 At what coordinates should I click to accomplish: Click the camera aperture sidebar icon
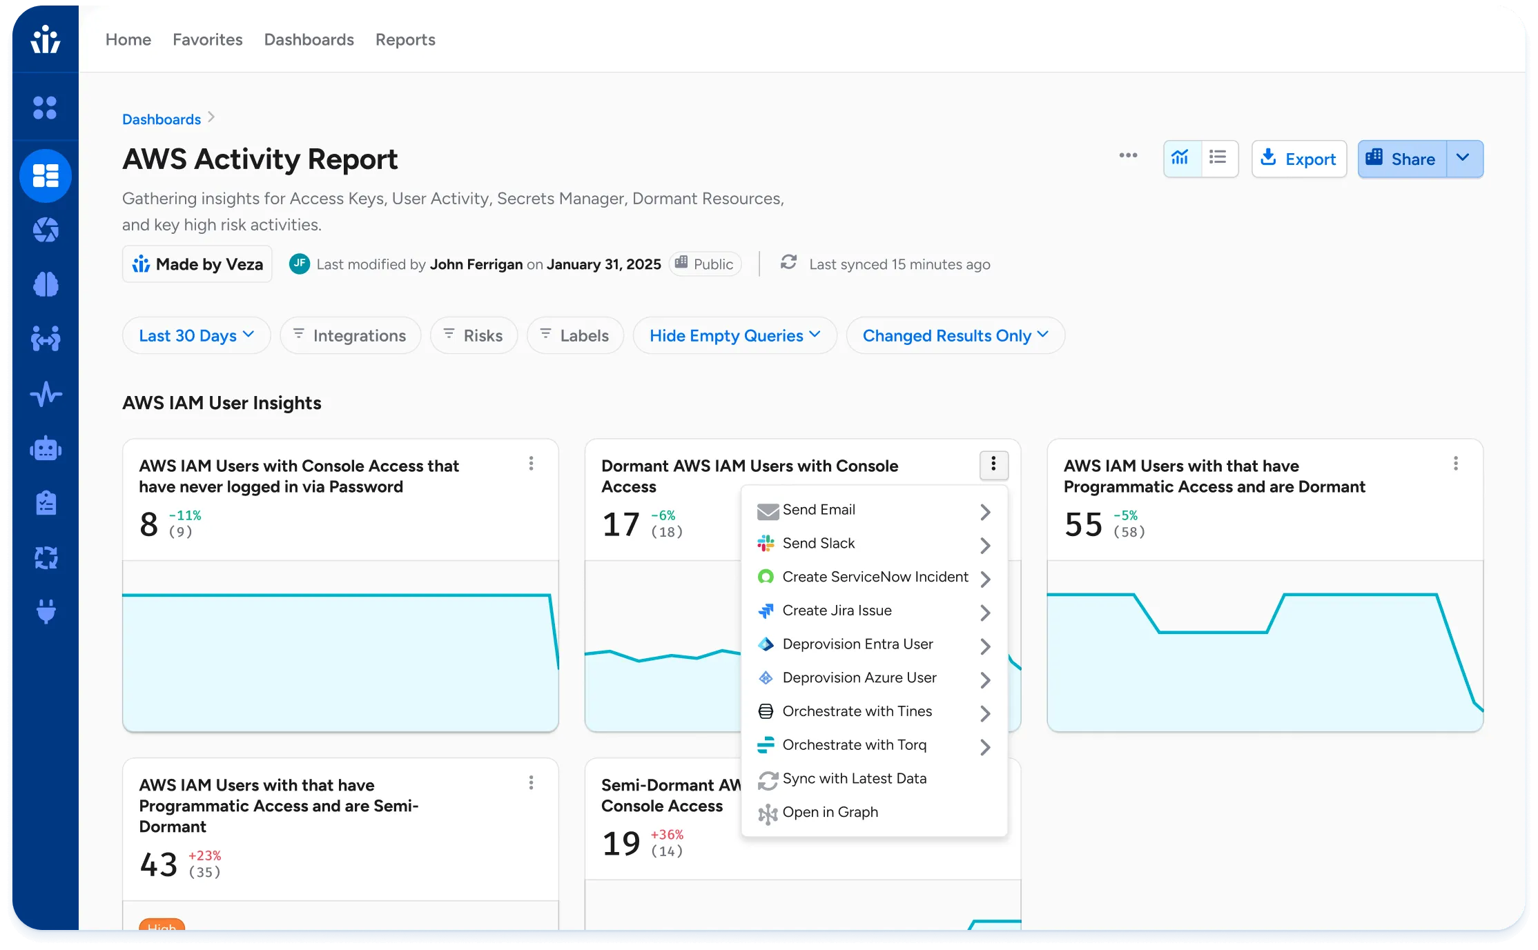click(46, 230)
